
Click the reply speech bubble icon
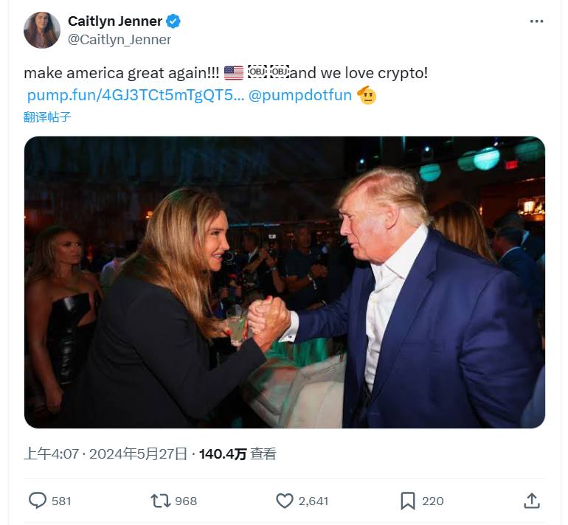38,501
